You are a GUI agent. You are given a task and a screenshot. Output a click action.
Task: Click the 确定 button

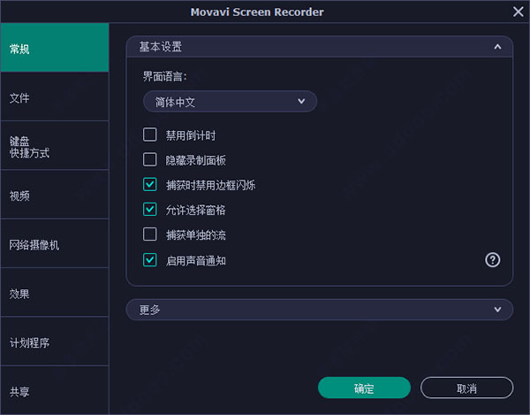point(364,388)
